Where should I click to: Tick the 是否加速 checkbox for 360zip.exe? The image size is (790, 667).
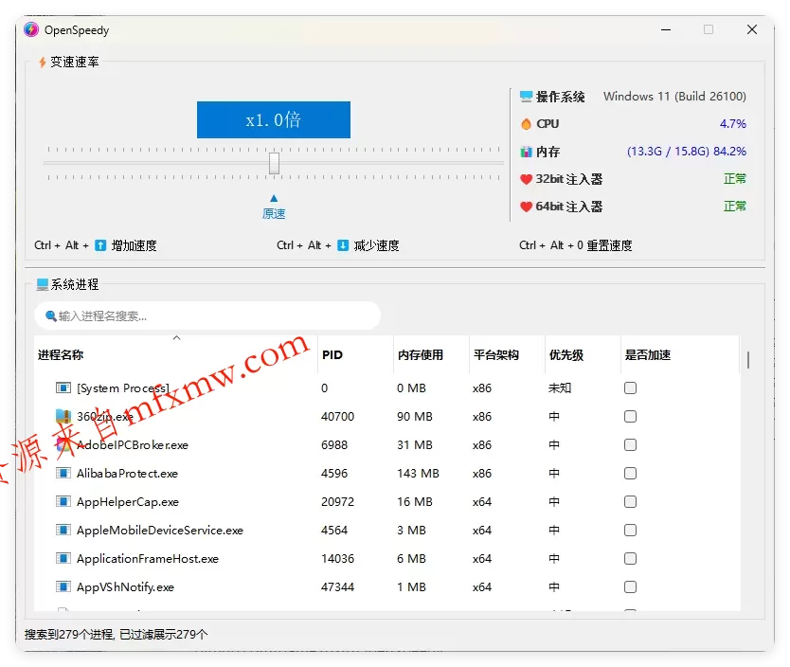point(630,416)
